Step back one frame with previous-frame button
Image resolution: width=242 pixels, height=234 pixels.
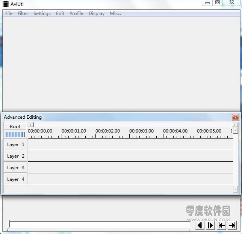coord(200,225)
